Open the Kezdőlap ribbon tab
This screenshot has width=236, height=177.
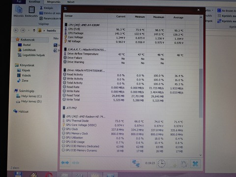click(34, 1)
